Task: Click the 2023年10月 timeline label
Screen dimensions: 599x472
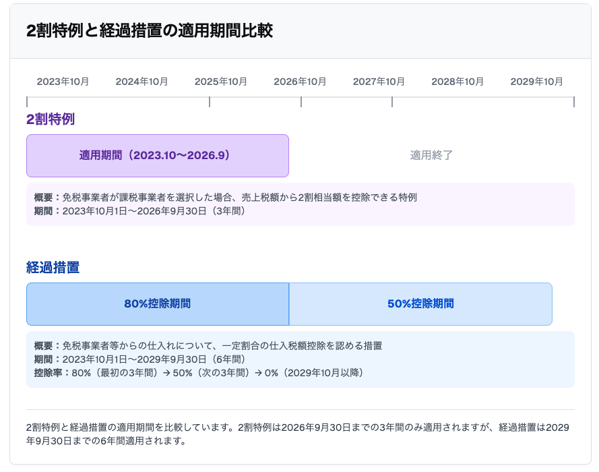Action: click(x=63, y=82)
